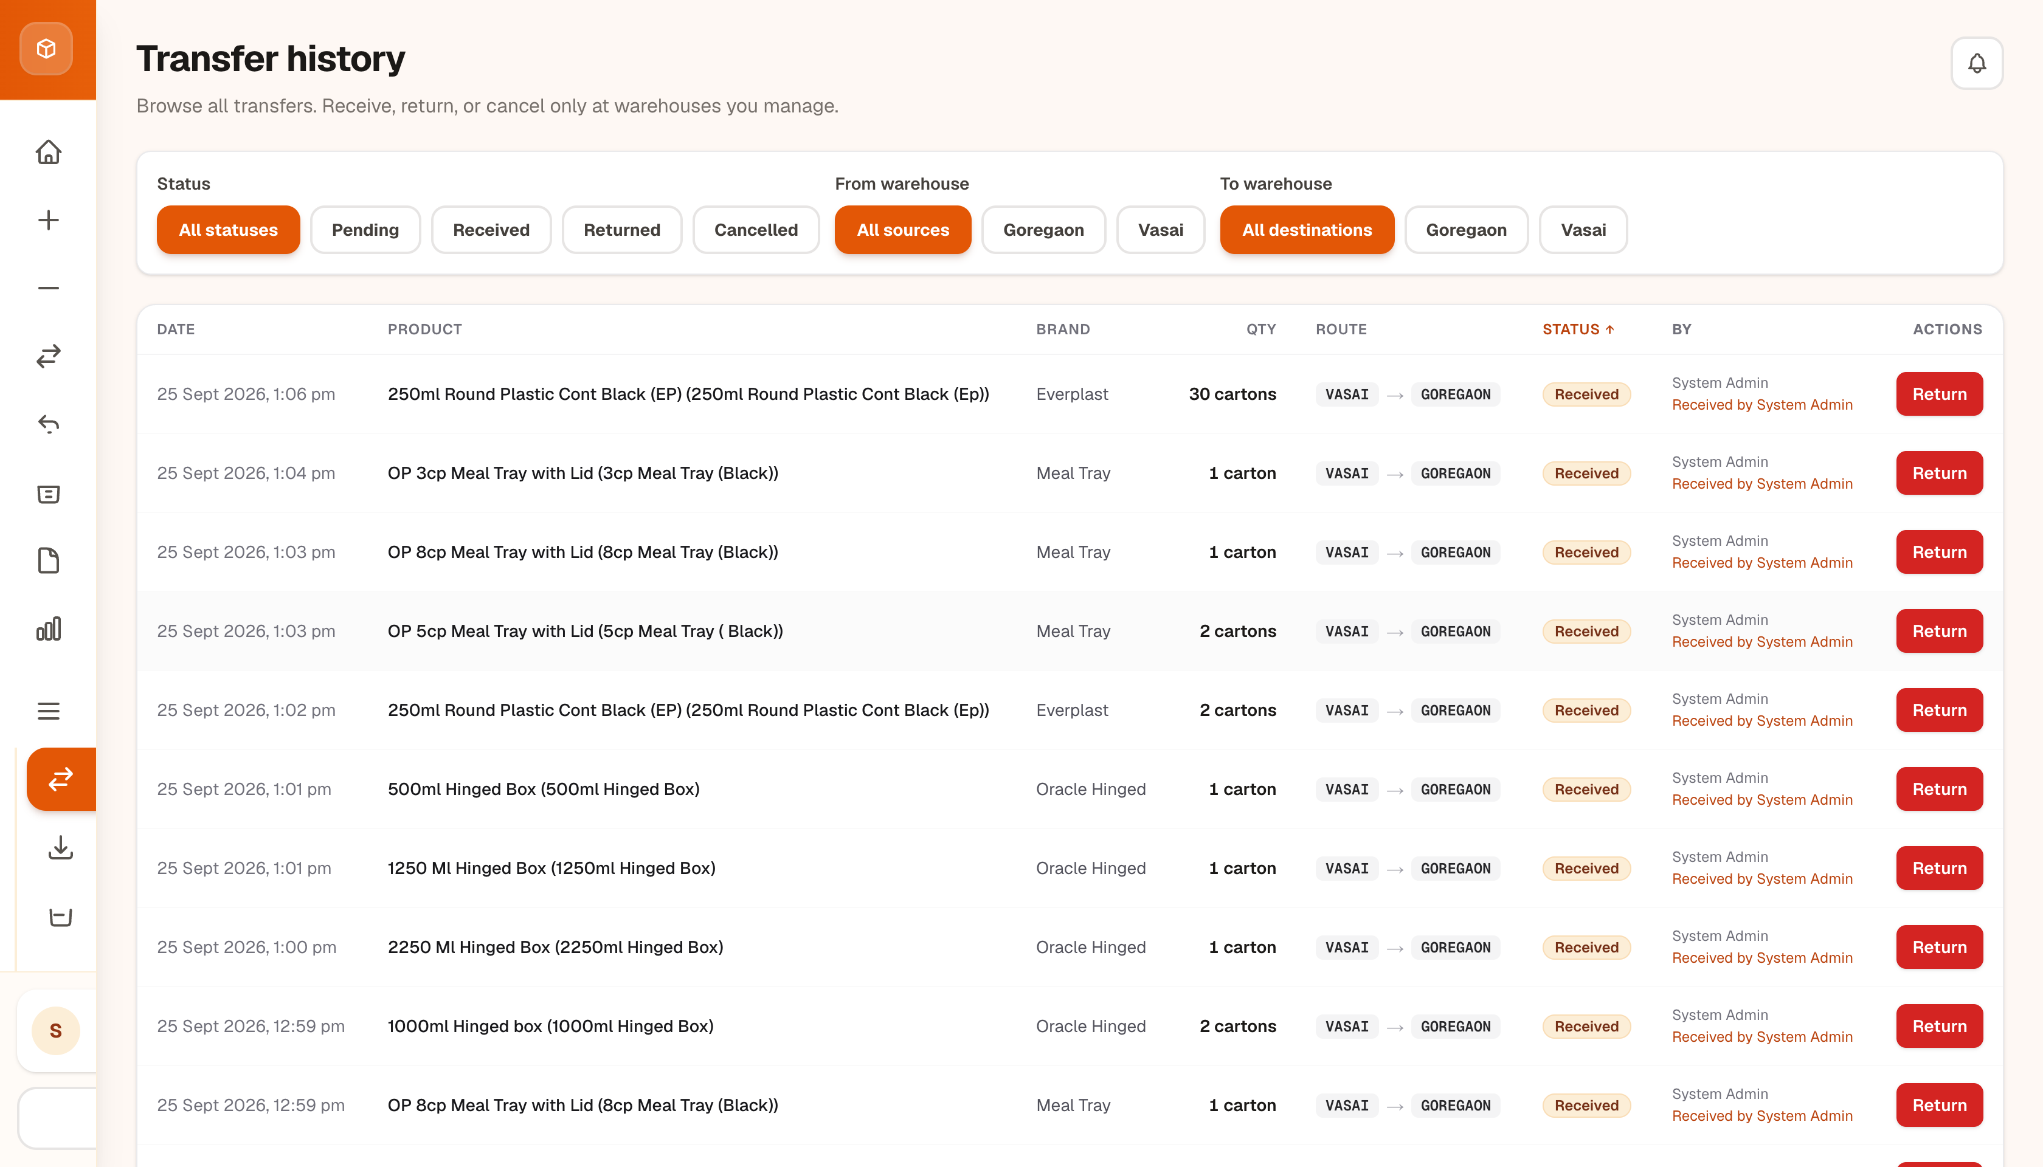Screen dimensions: 2043x1167
Task: Open the notifications bell
Action: point(1977,63)
